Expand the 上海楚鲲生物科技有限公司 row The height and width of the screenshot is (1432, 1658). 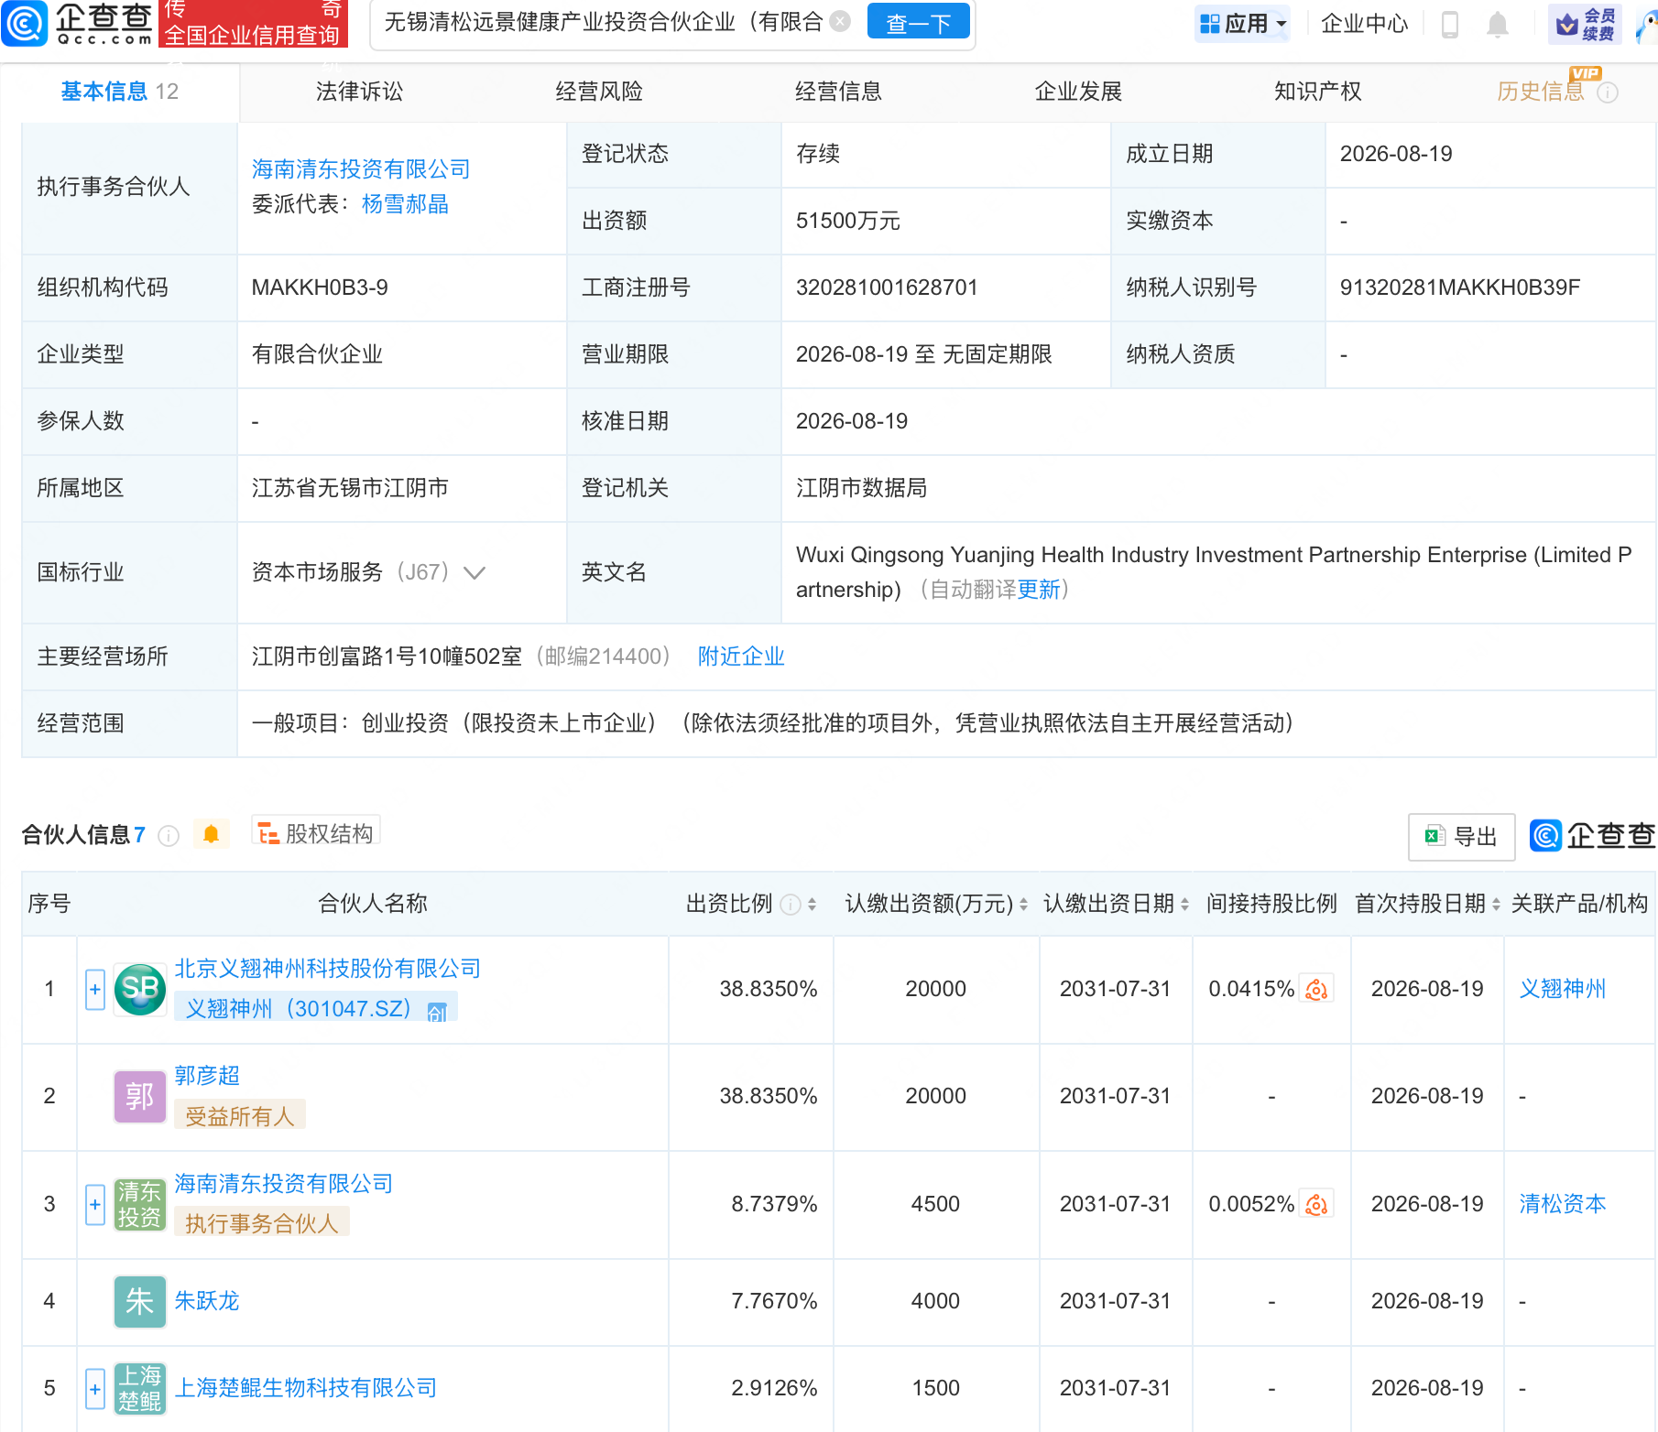tap(95, 1389)
